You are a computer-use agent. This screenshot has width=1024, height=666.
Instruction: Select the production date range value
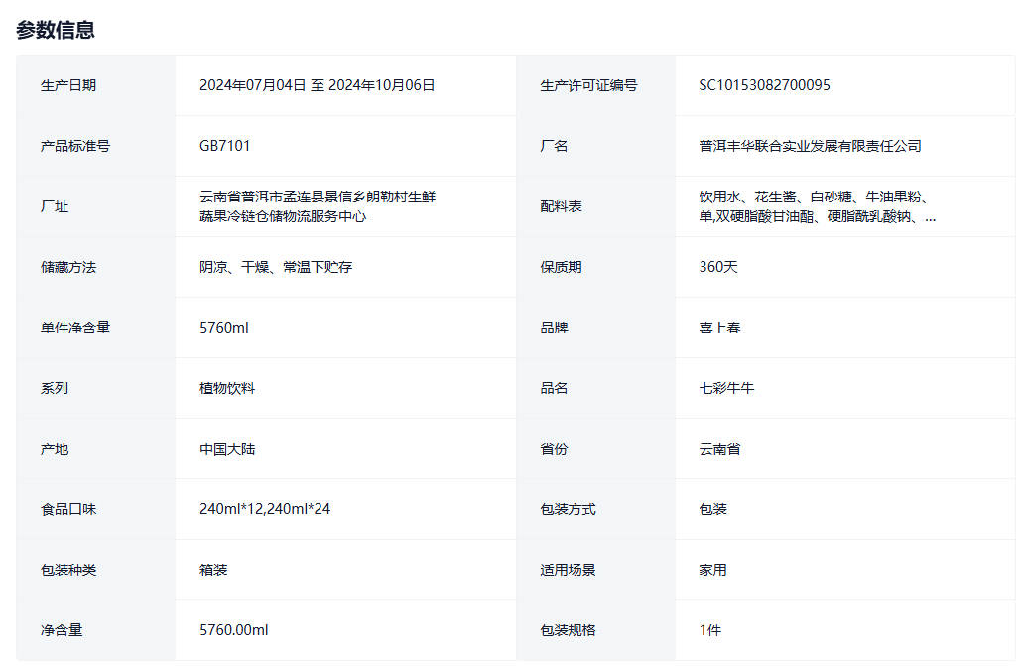tap(317, 85)
